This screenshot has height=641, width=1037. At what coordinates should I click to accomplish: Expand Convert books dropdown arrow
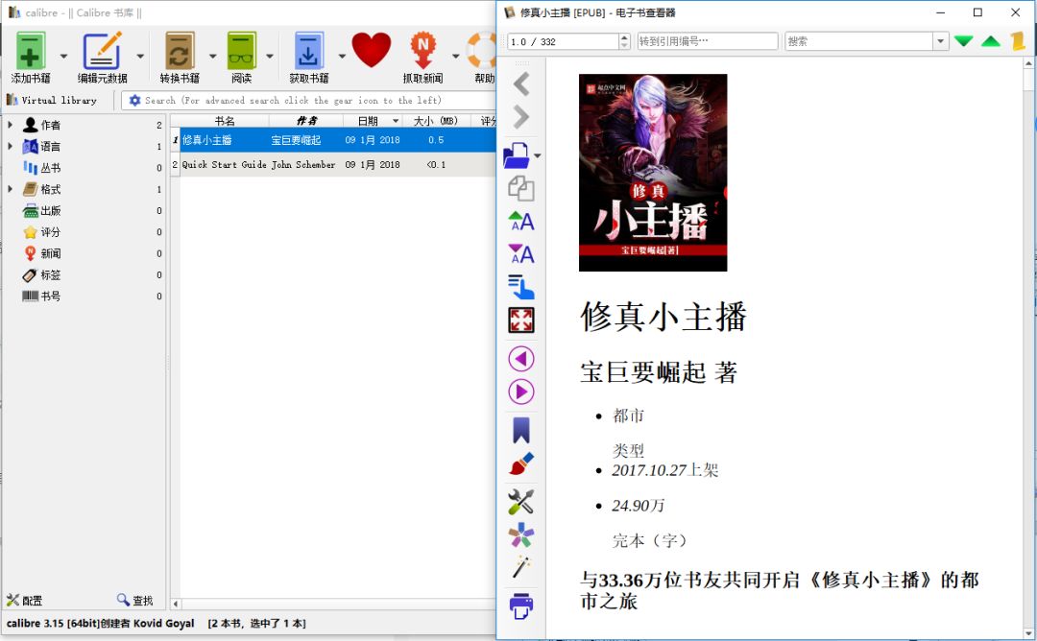[x=213, y=57]
